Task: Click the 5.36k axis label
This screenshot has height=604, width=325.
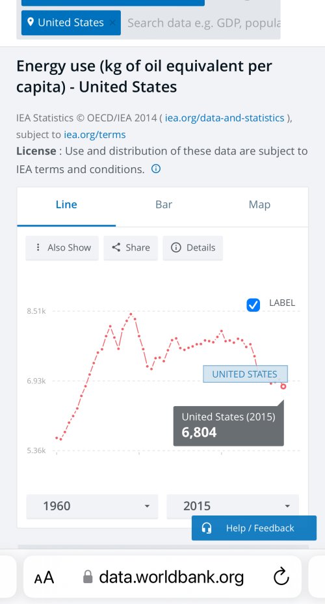Action: [36, 450]
